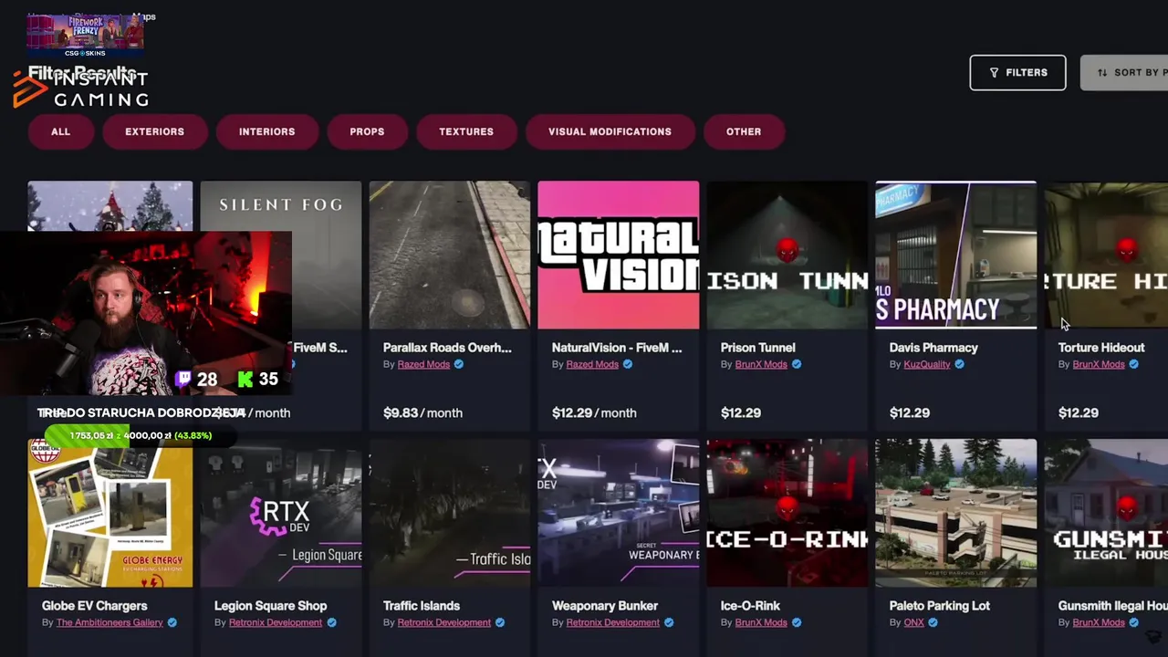Image resolution: width=1168 pixels, height=657 pixels.
Task: Click verified badge under NaturalVision
Action: 628,364
